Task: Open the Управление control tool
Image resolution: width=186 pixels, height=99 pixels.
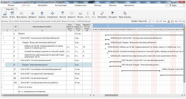Action: coord(52,13)
